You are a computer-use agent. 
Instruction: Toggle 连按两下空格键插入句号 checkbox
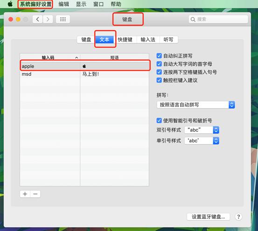coord(159,72)
